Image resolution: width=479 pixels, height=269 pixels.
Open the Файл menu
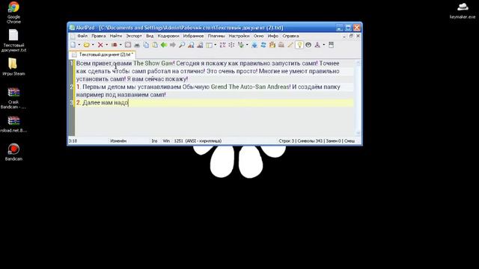point(82,36)
